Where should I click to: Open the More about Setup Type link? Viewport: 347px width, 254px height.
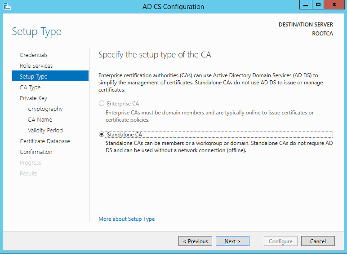point(127,219)
